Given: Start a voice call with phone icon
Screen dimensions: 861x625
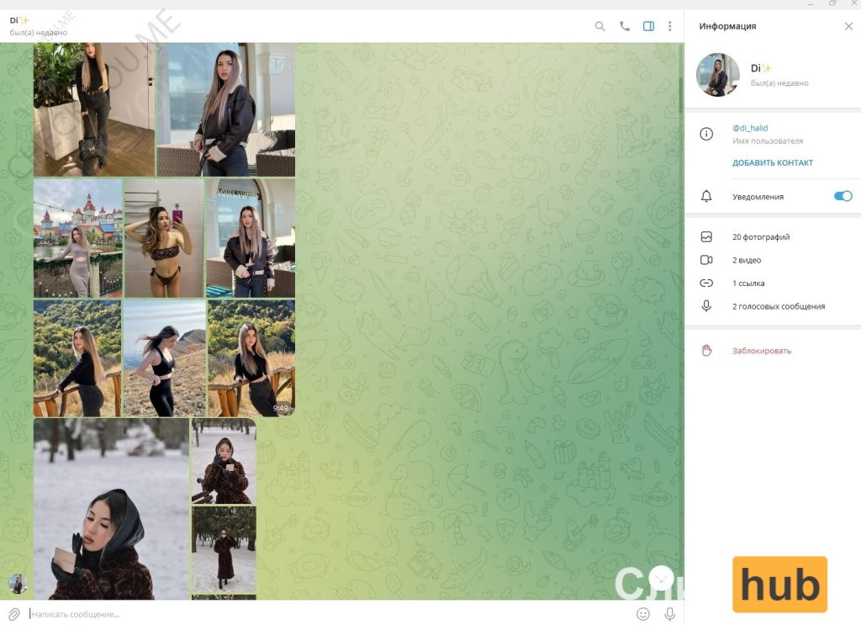Looking at the screenshot, I should 625,26.
